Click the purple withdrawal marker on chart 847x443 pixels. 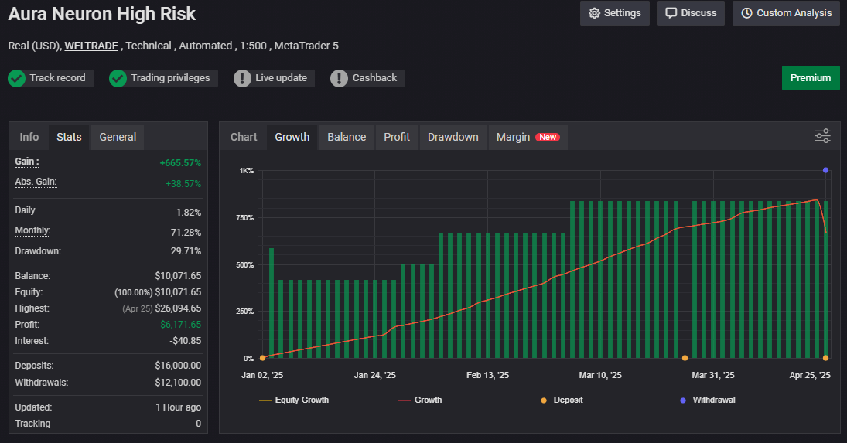[826, 170]
